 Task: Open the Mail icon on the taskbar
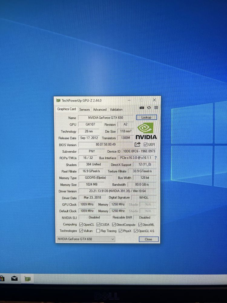pos(14,278)
